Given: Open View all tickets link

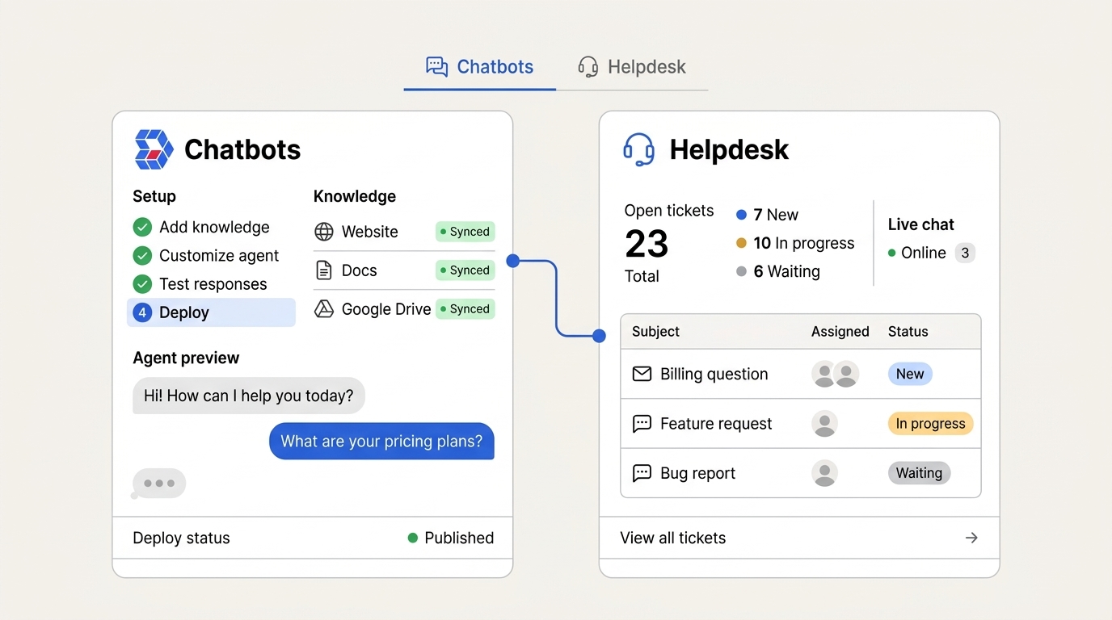Looking at the screenshot, I should [673, 538].
